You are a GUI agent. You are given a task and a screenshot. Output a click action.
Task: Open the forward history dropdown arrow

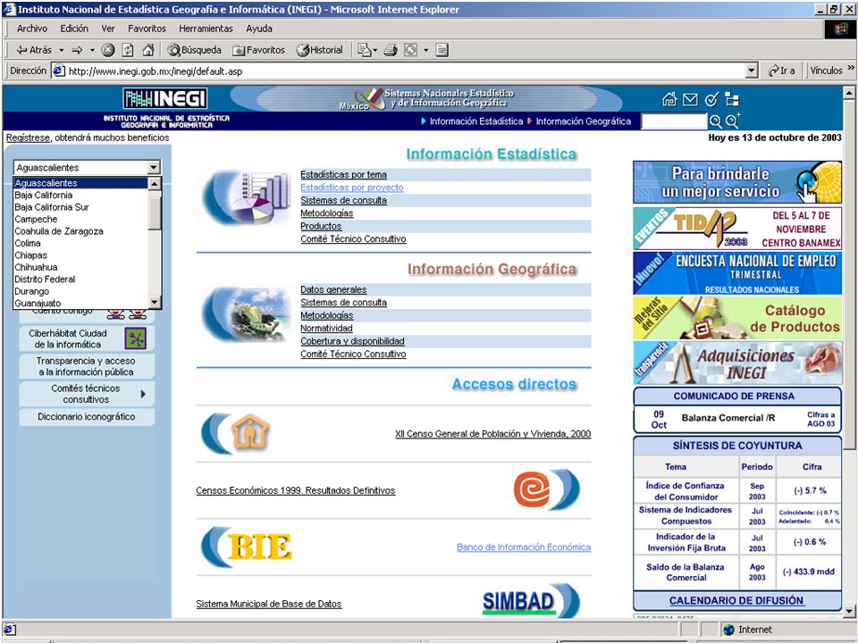[92, 50]
